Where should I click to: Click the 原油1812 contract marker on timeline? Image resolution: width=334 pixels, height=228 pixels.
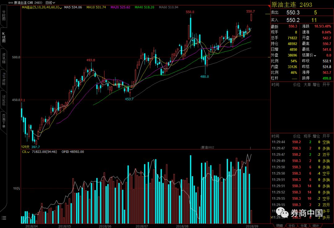(208, 147)
